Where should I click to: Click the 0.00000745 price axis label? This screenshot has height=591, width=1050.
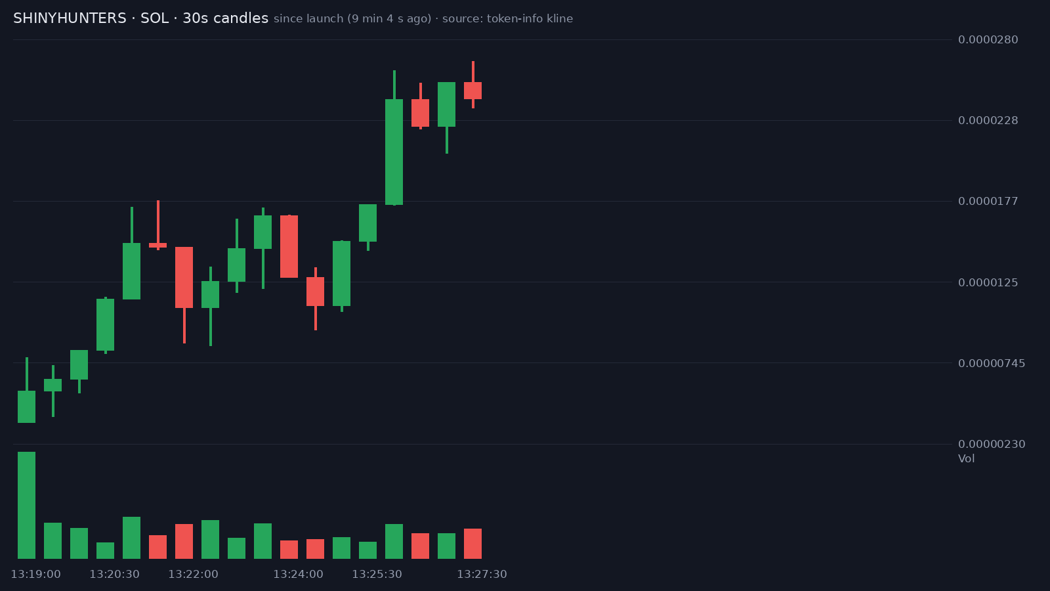tap(992, 363)
